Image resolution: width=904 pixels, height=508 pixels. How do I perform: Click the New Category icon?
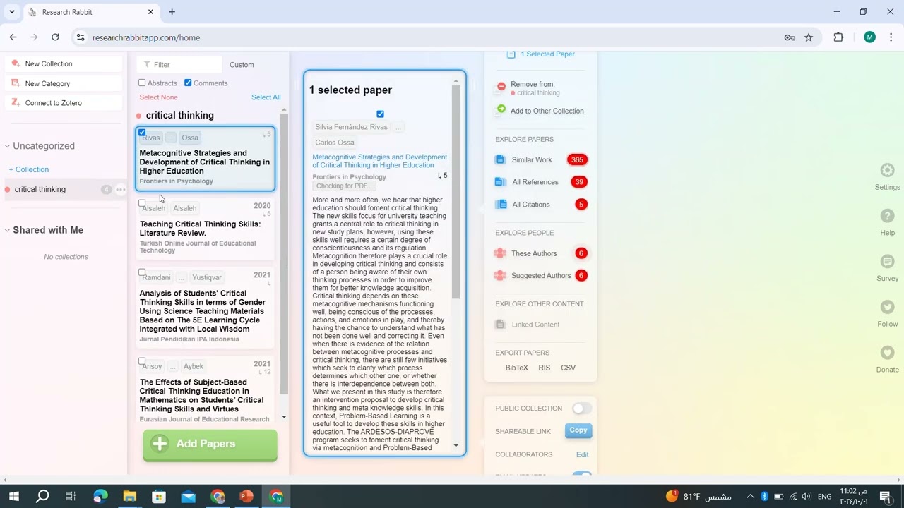pos(16,83)
